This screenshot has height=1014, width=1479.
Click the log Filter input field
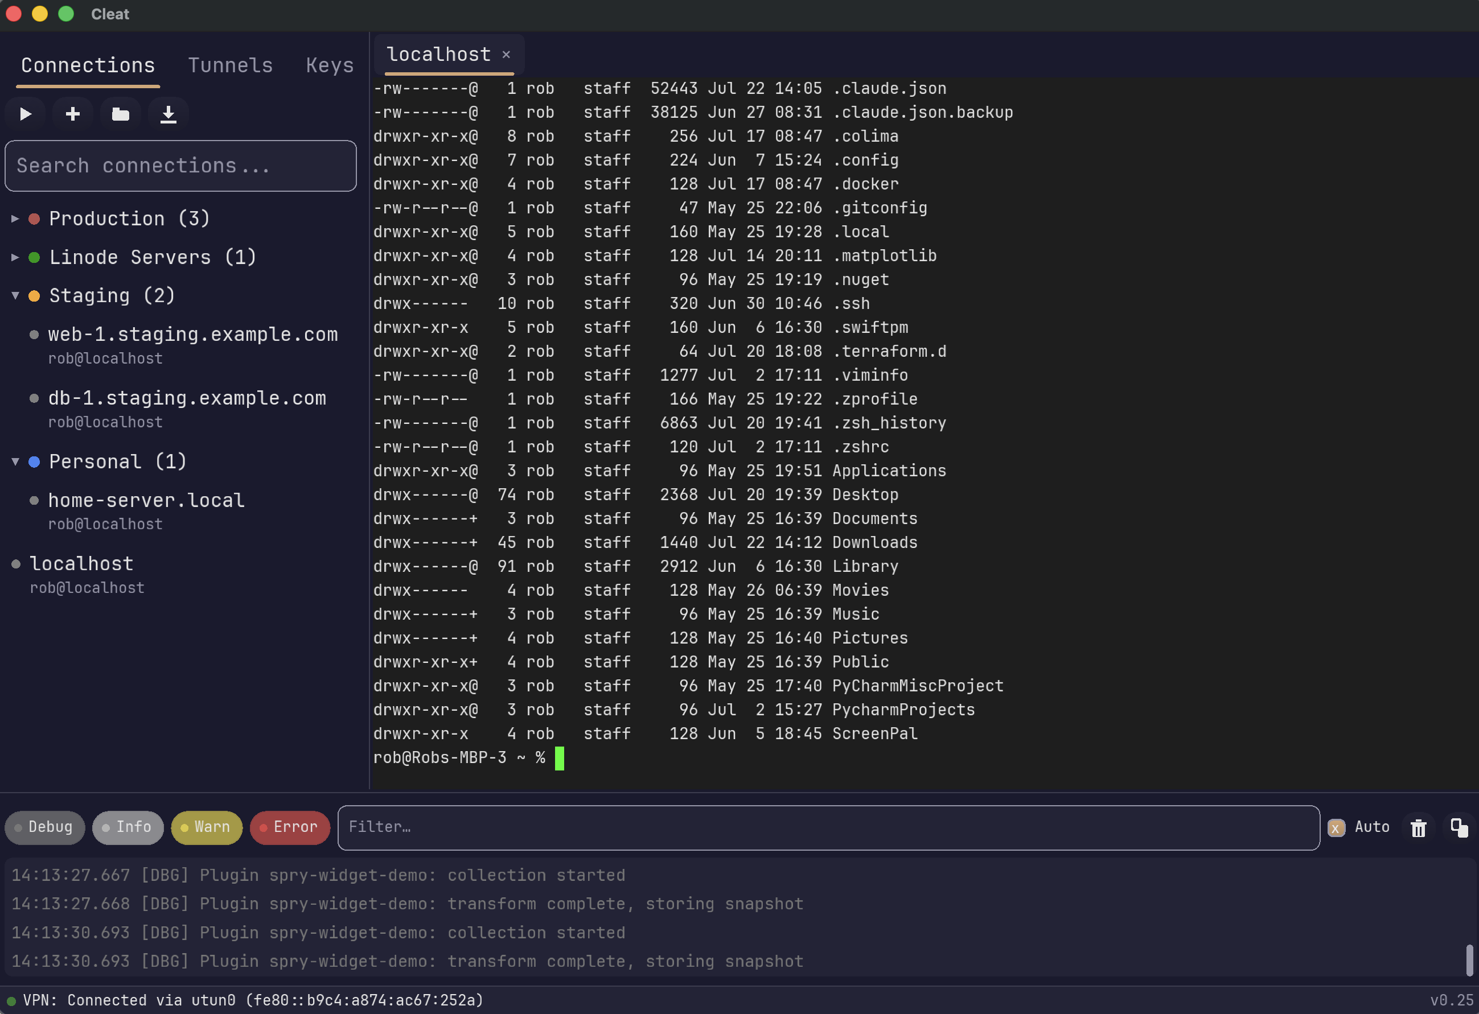coord(829,827)
